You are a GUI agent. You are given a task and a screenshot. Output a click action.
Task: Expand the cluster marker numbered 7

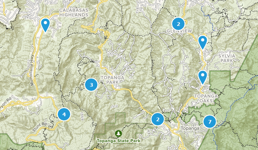click(210, 122)
